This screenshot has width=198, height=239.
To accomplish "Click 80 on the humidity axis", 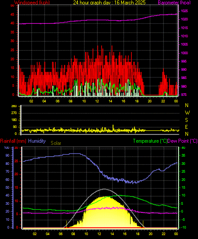I will [x=7, y=164].
